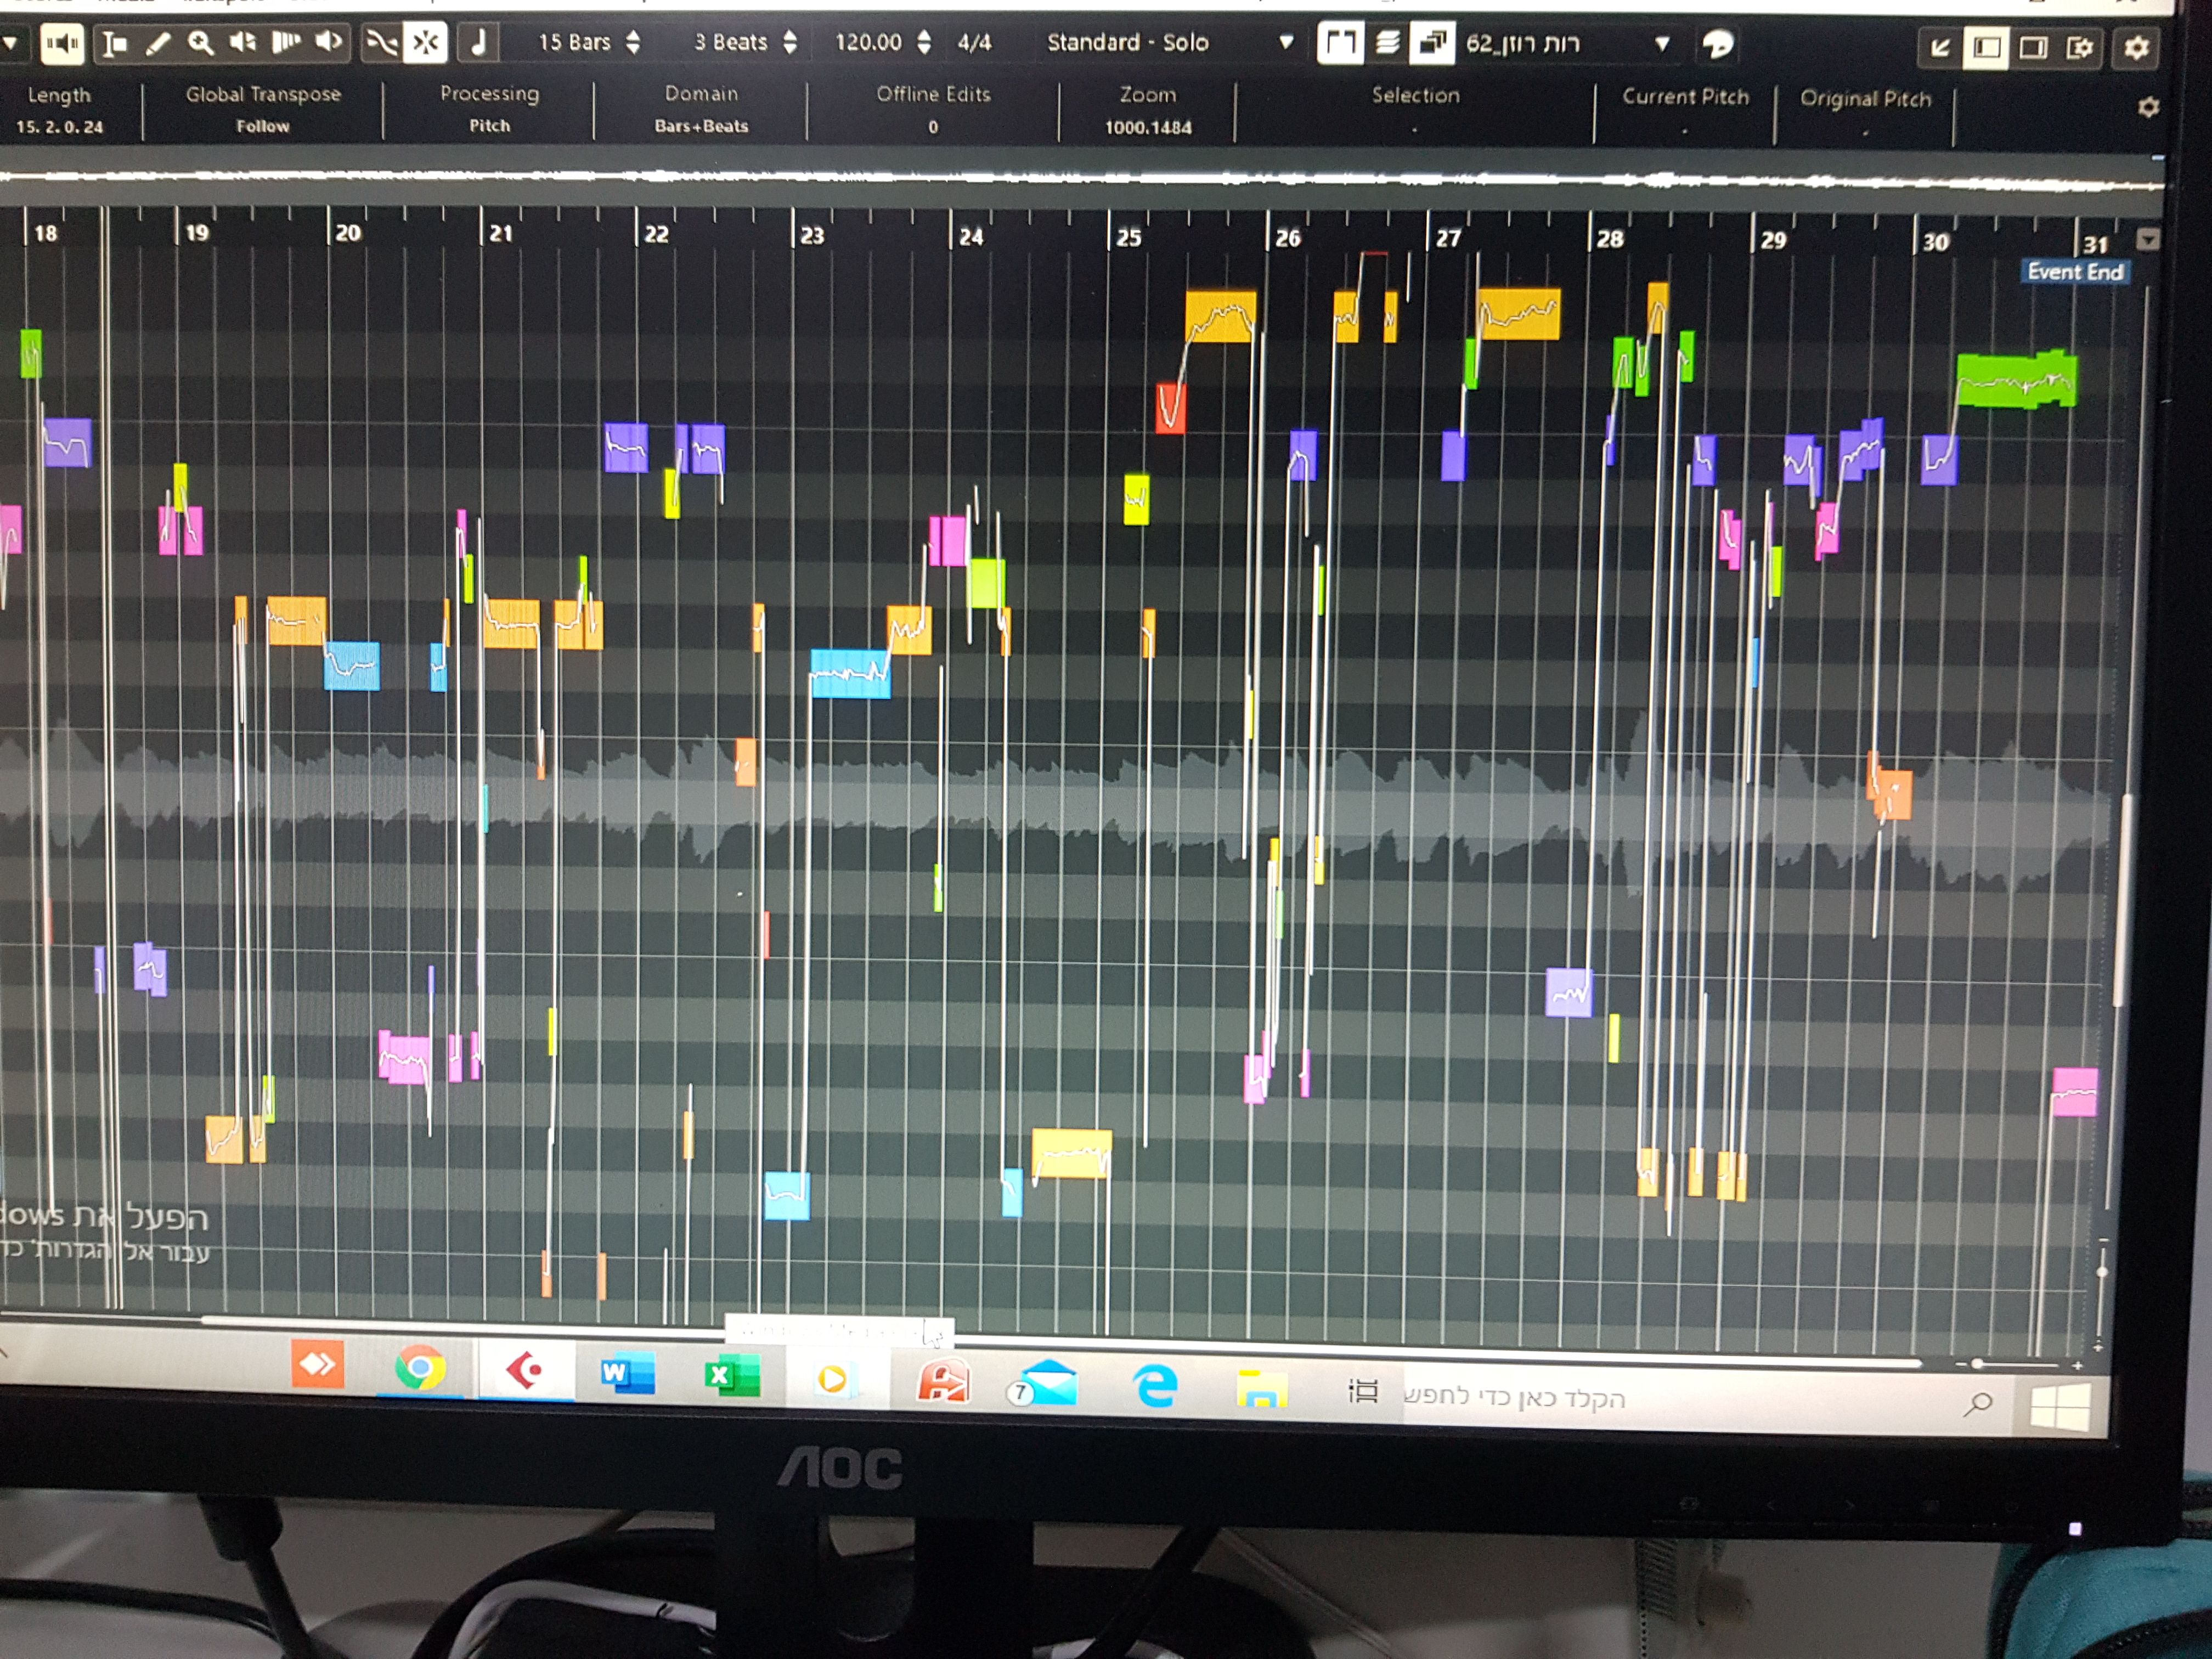Open Google Chrome from the taskbar

pos(420,1368)
